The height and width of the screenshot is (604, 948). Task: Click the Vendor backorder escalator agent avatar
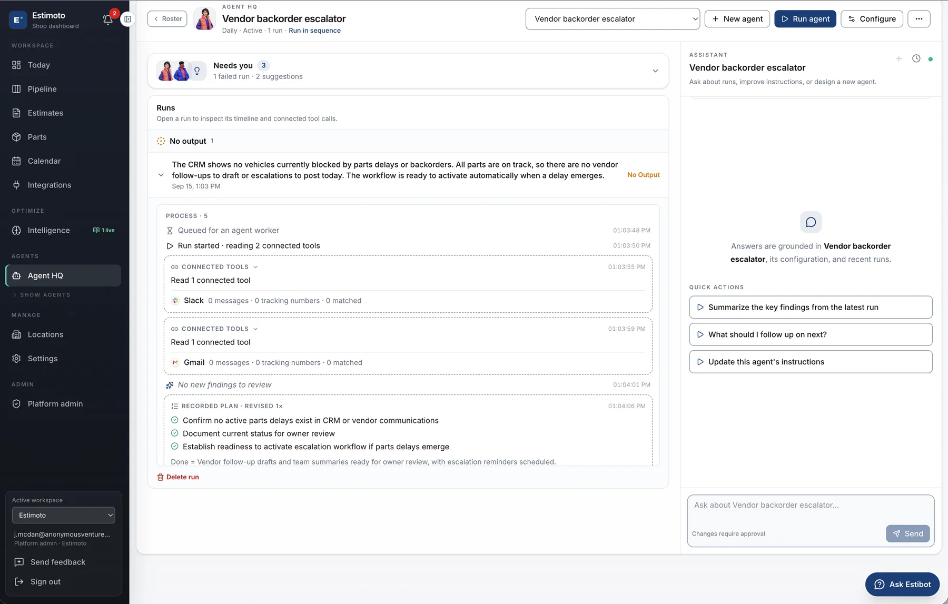(x=205, y=19)
